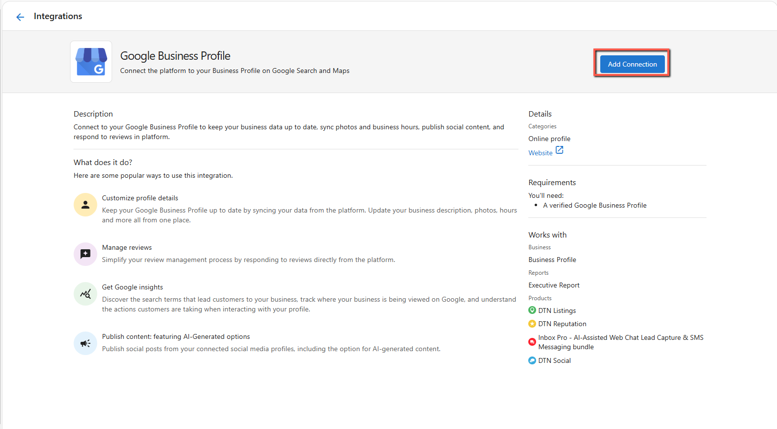Click the Customize profile details person icon

coord(85,205)
